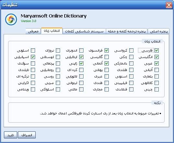
Task: Tick the کره ای (Korean) checkbox
Action: pyautogui.click(x=81, y=70)
